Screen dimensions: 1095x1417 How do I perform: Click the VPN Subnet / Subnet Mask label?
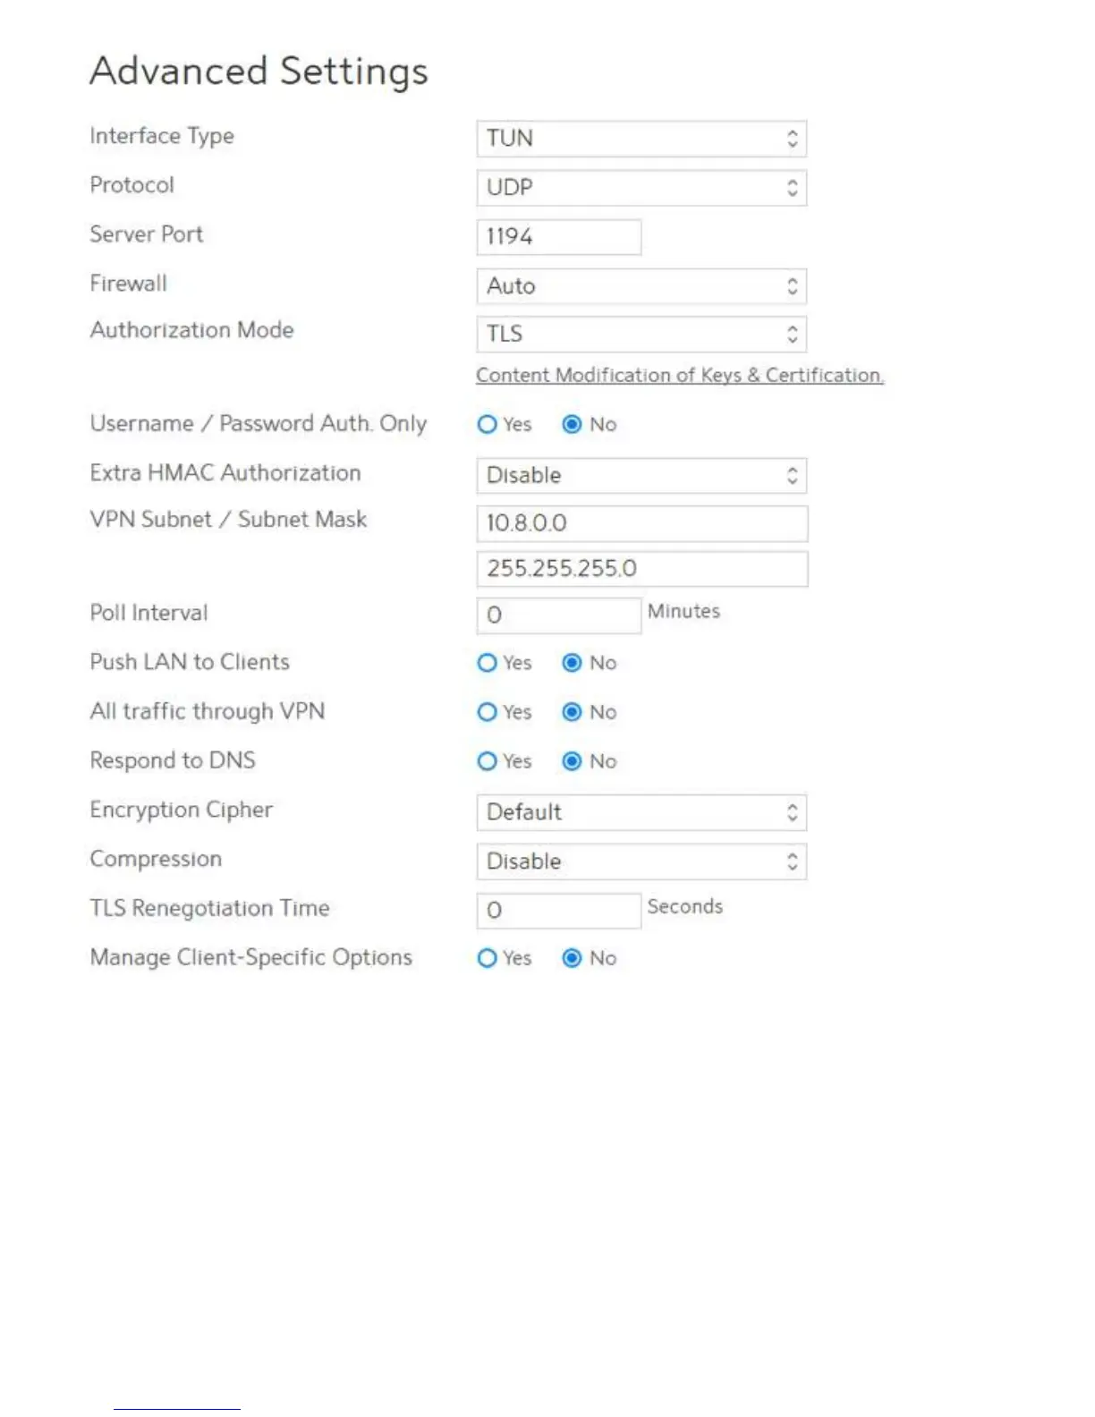229,520
